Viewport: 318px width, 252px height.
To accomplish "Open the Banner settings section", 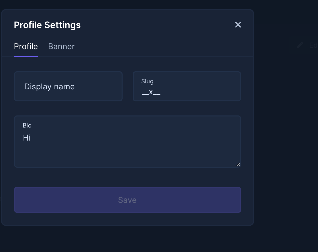I will pyautogui.click(x=61, y=46).
